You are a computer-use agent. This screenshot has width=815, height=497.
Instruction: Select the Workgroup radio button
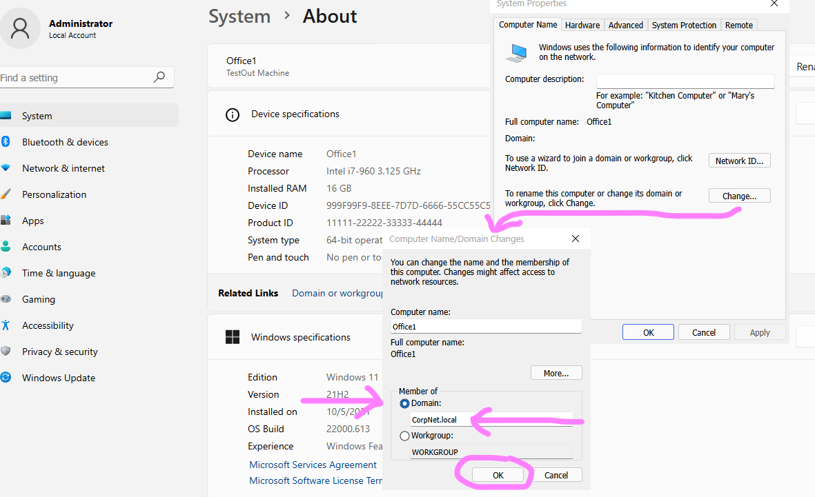pyautogui.click(x=404, y=436)
